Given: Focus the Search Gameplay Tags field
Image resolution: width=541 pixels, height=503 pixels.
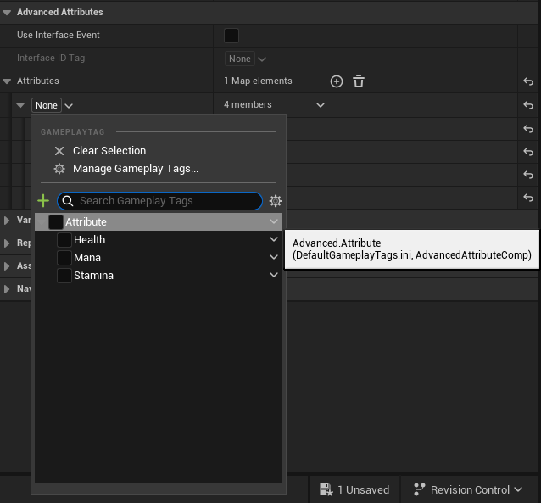Looking at the screenshot, I should click(x=159, y=201).
